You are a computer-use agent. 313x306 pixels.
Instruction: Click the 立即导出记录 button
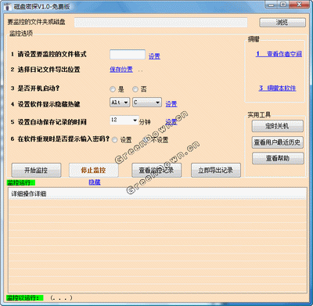tap(216, 171)
